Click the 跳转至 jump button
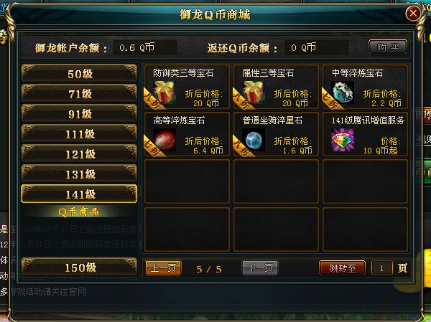 pyautogui.click(x=342, y=267)
